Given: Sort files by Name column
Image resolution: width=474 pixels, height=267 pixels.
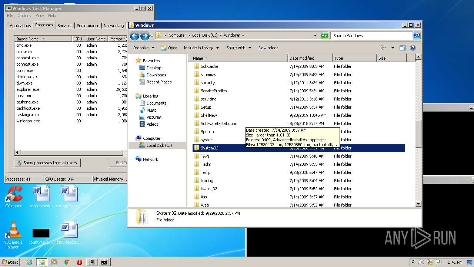Looking at the screenshot, I should point(238,58).
